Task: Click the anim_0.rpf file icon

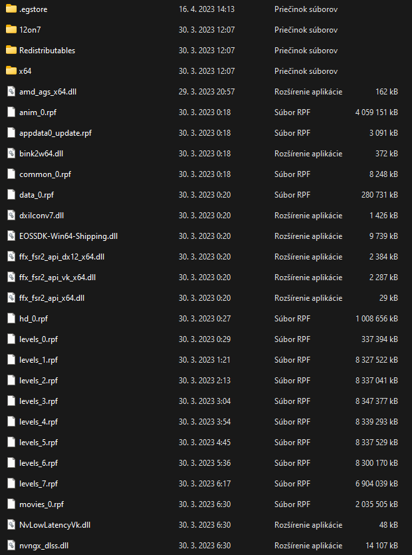Action: click(11, 112)
